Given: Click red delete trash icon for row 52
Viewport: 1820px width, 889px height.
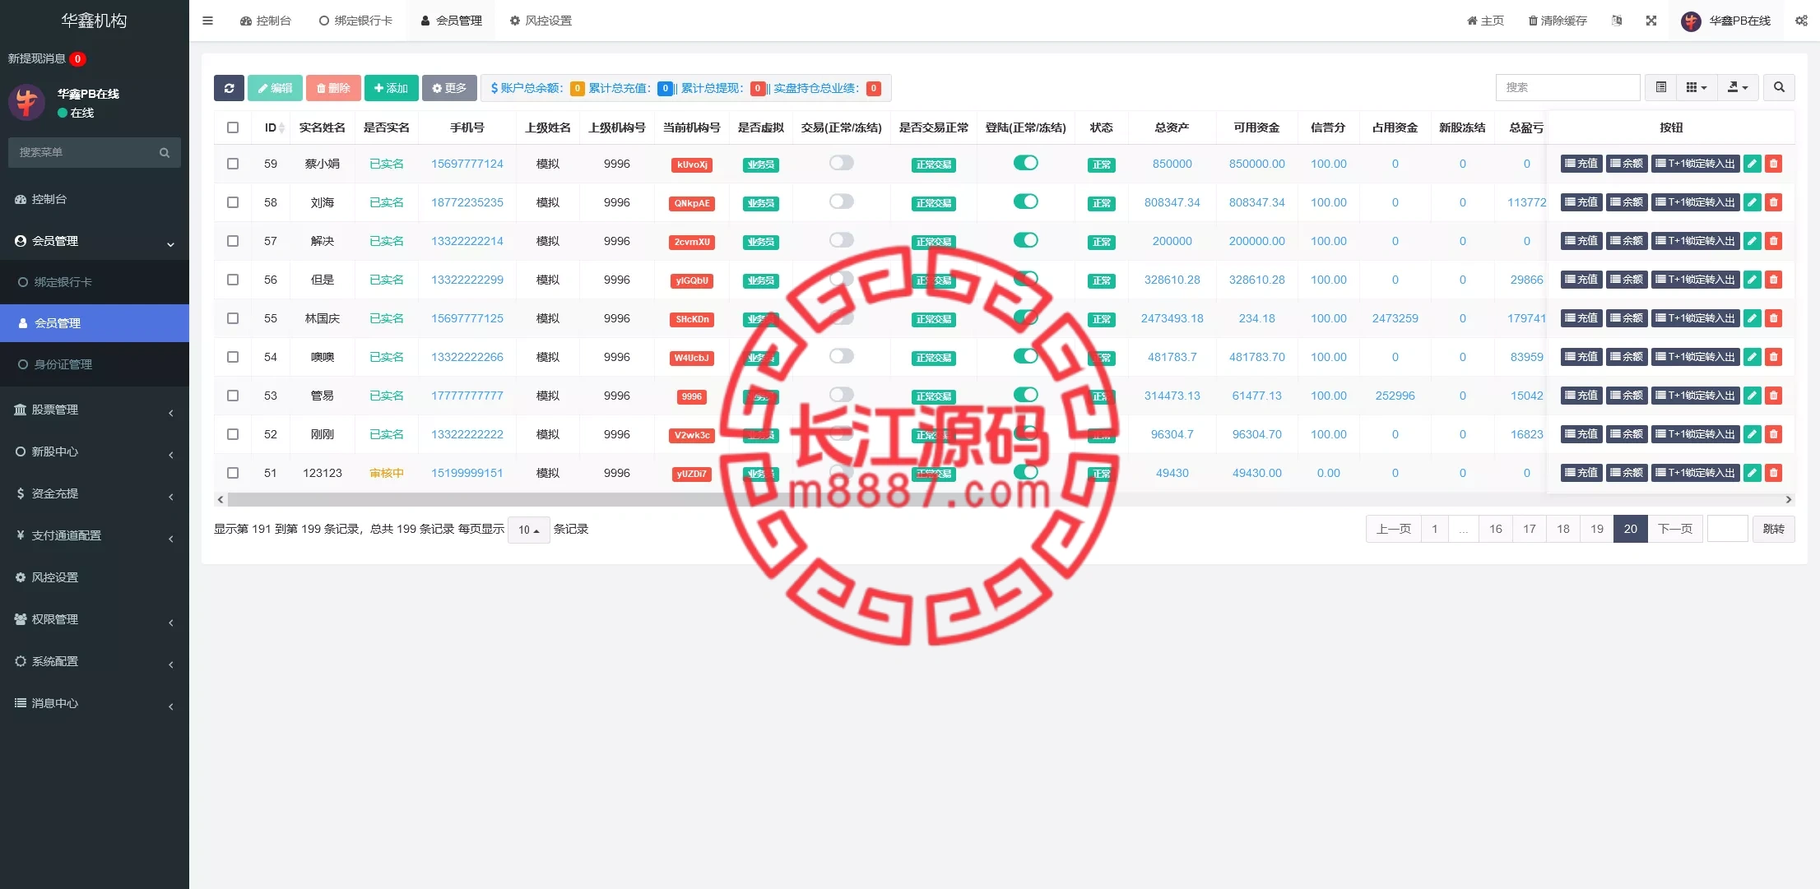Looking at the screenshot, I should click(x=1774, y=434).
